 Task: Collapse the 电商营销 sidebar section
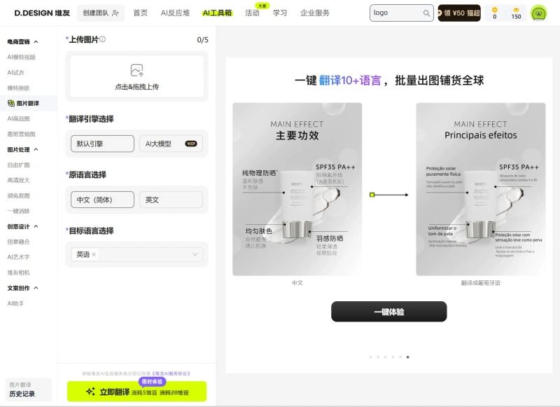24,41
